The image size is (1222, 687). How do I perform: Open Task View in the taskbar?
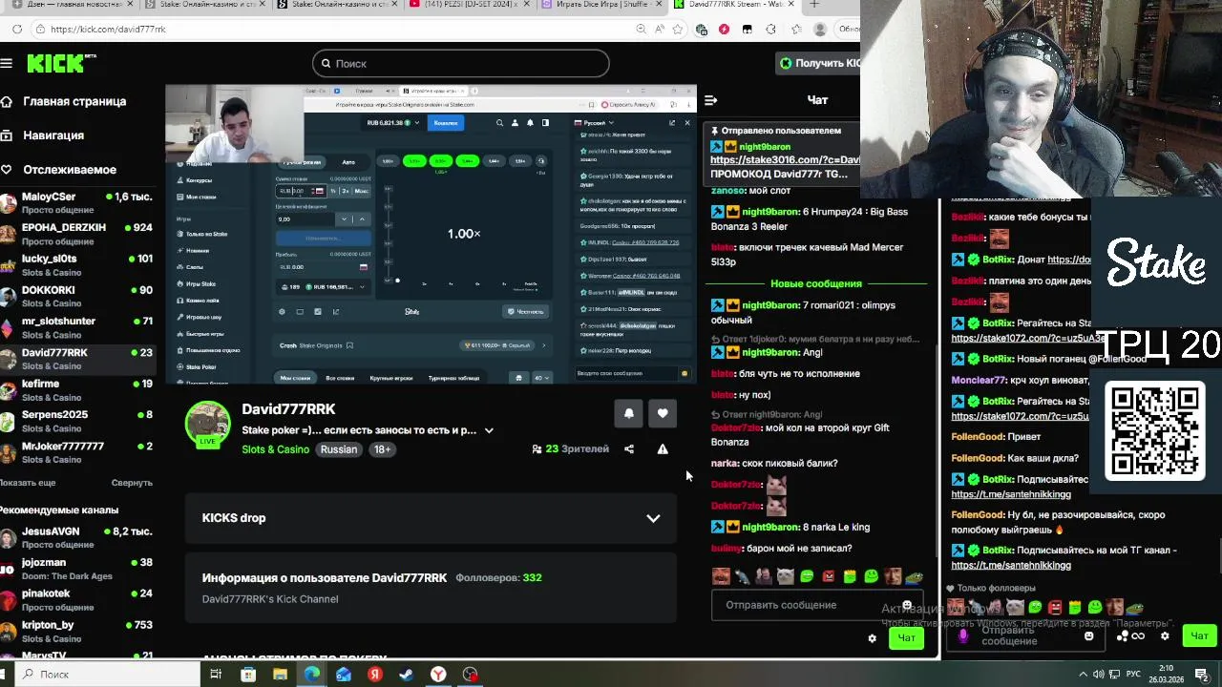[x=216, y=674]
